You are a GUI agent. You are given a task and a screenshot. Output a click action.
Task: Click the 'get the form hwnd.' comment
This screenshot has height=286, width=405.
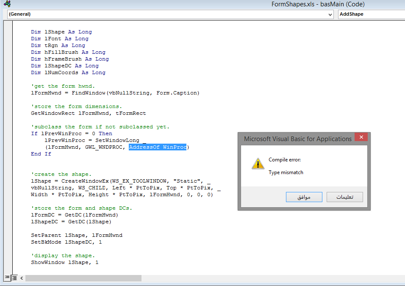click(x=63, y=86)
